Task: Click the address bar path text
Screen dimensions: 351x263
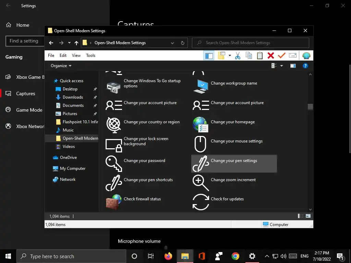Action: (120, 43)
